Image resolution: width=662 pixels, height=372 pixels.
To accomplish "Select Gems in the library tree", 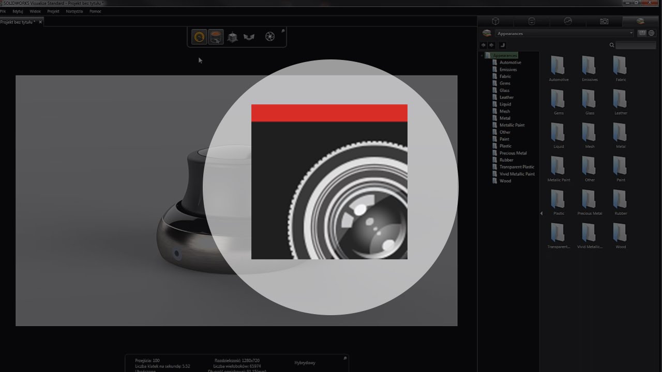I will click(x=505, y=83).
